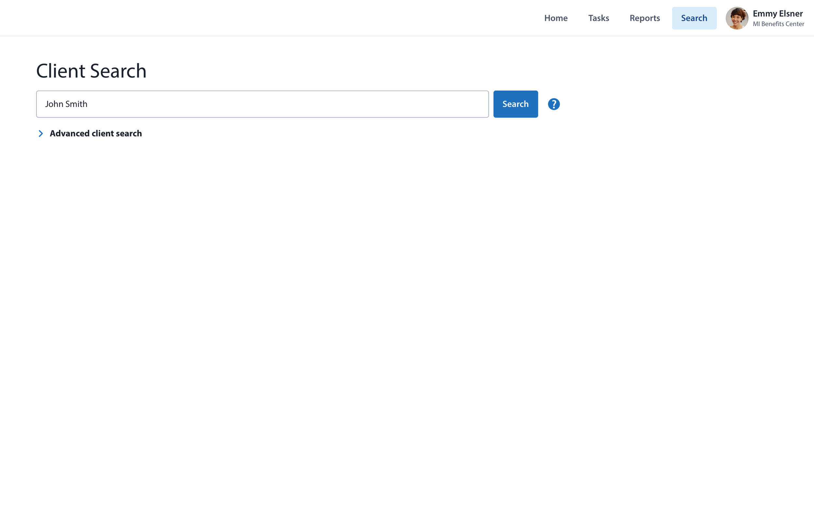Screen dimensions: 814x509
Task: Click the Client Search page heading
Action: [91, 71]
